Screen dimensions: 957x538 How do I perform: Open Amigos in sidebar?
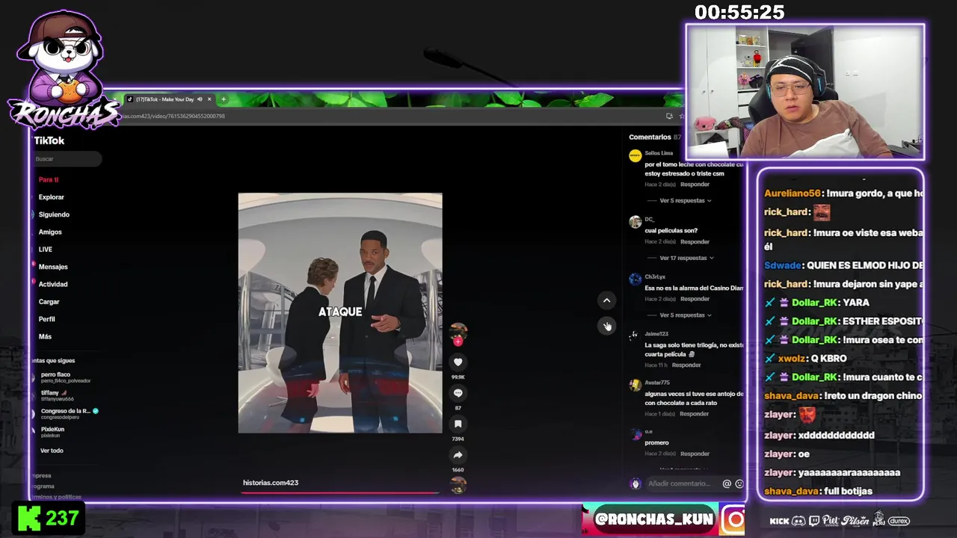[50, 232]
